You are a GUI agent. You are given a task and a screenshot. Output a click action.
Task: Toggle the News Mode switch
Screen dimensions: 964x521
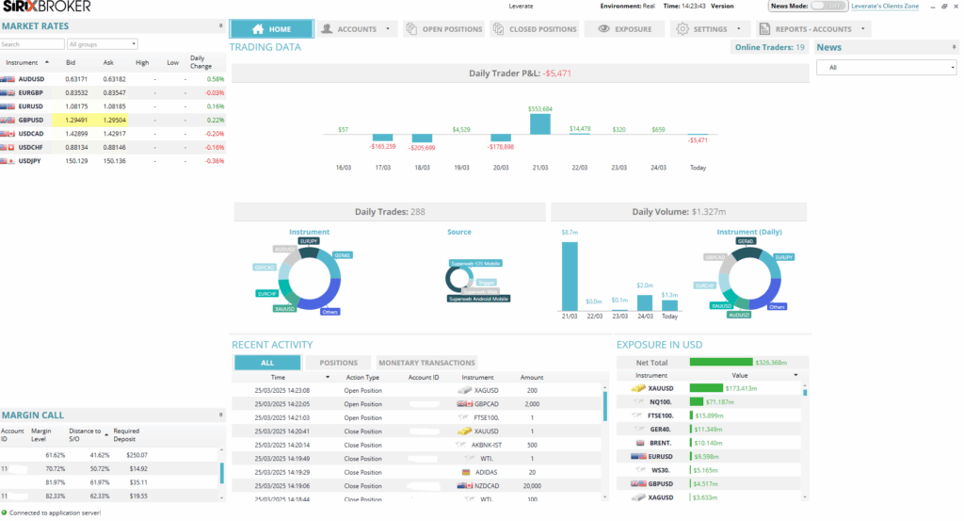click(x=830, y=6)
